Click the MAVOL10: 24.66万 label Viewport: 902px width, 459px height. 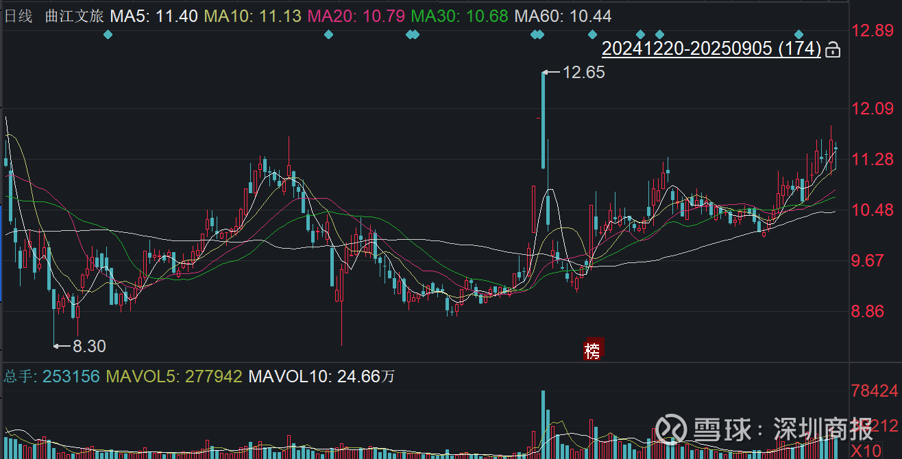click(321, 376)
